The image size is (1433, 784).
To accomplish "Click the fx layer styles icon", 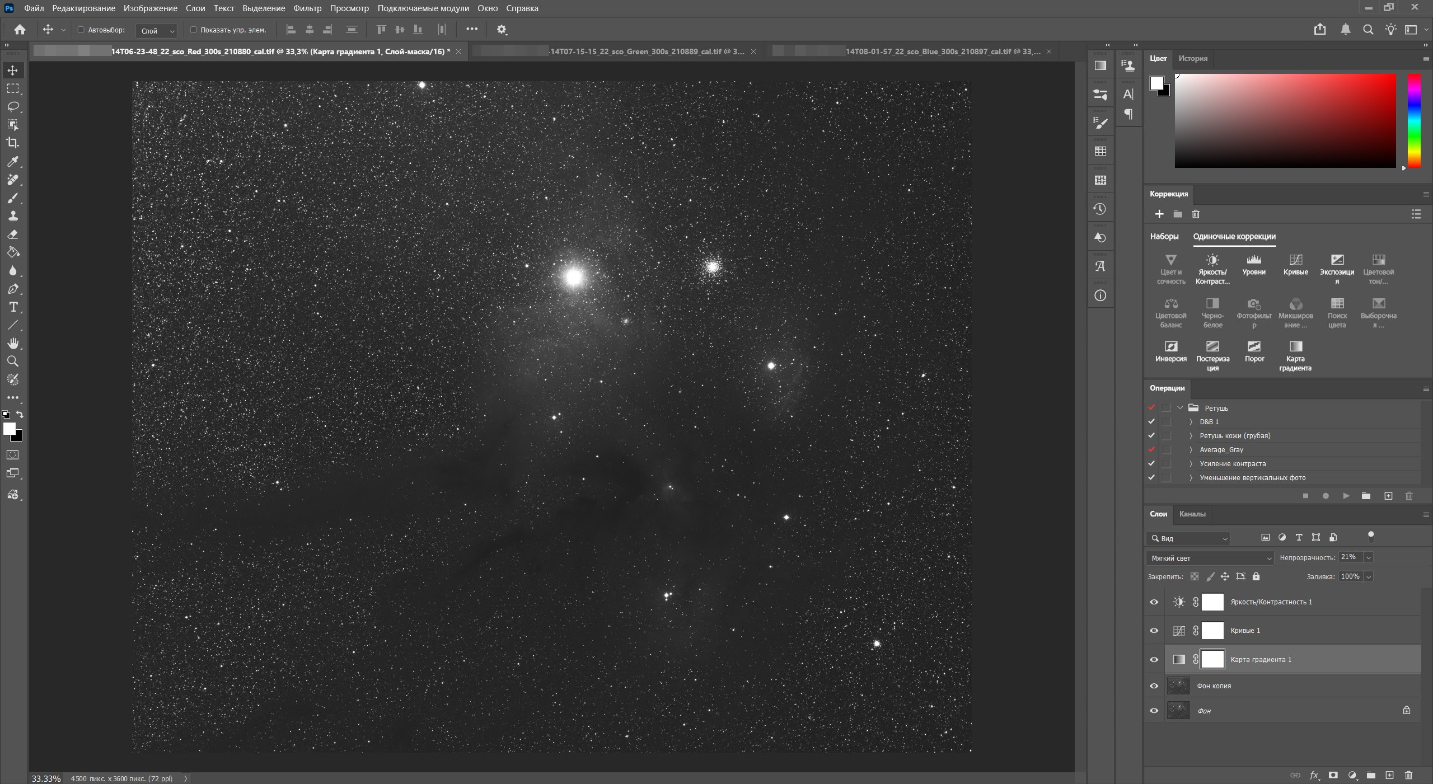I will click(x=1314, y=776).
